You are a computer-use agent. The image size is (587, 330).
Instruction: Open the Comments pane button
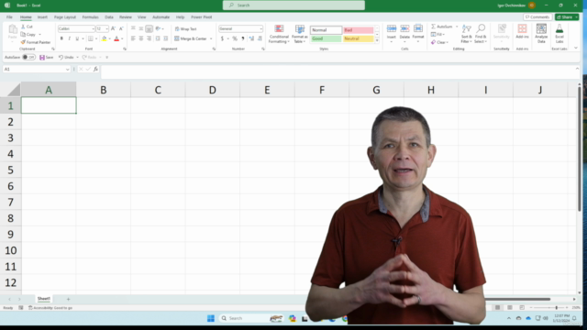tap(537, 17)
